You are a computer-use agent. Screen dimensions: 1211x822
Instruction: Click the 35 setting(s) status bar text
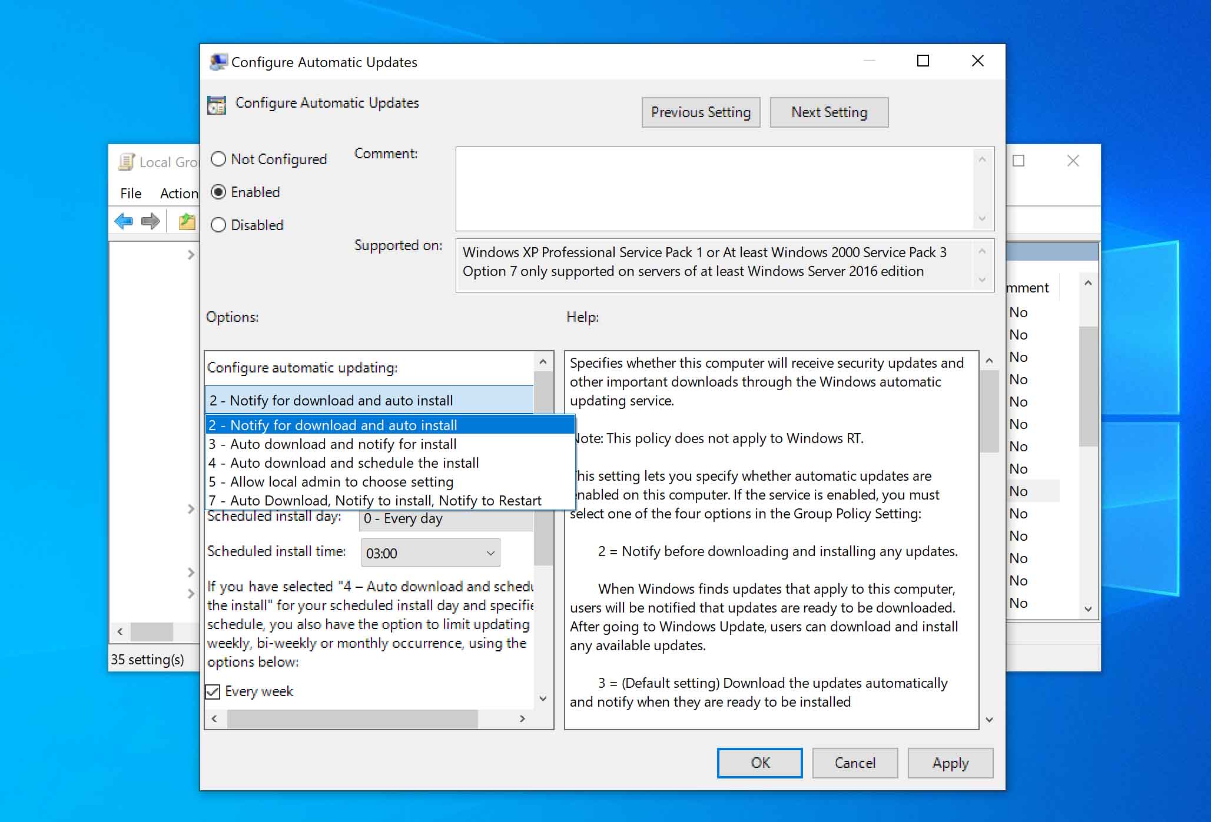pos(147,659)
